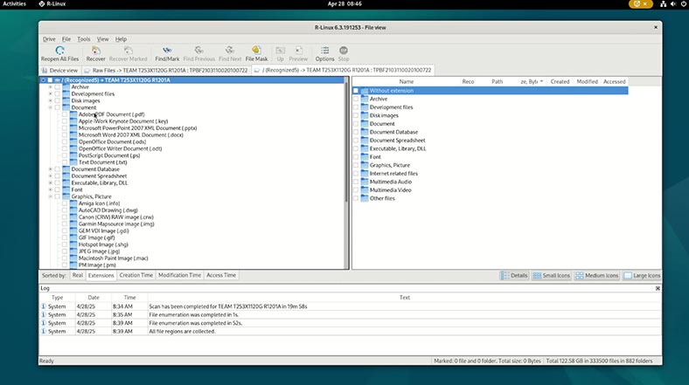Open the network system tray icon
This screenshot has width=689, height=385.
click(663, 4)
